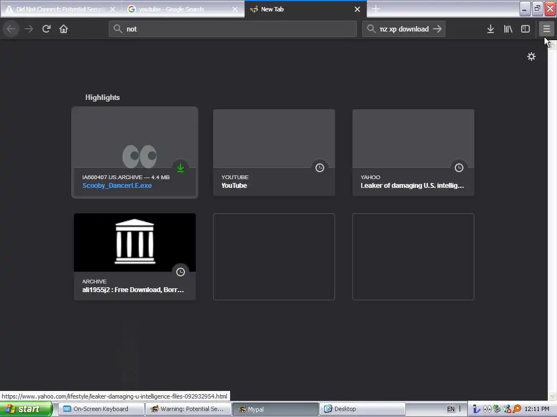Viewport: 557px width, 417px height.
Task: Open the Yahoo 'Leaker of damaging' highlight
Action: pos(413,153)
